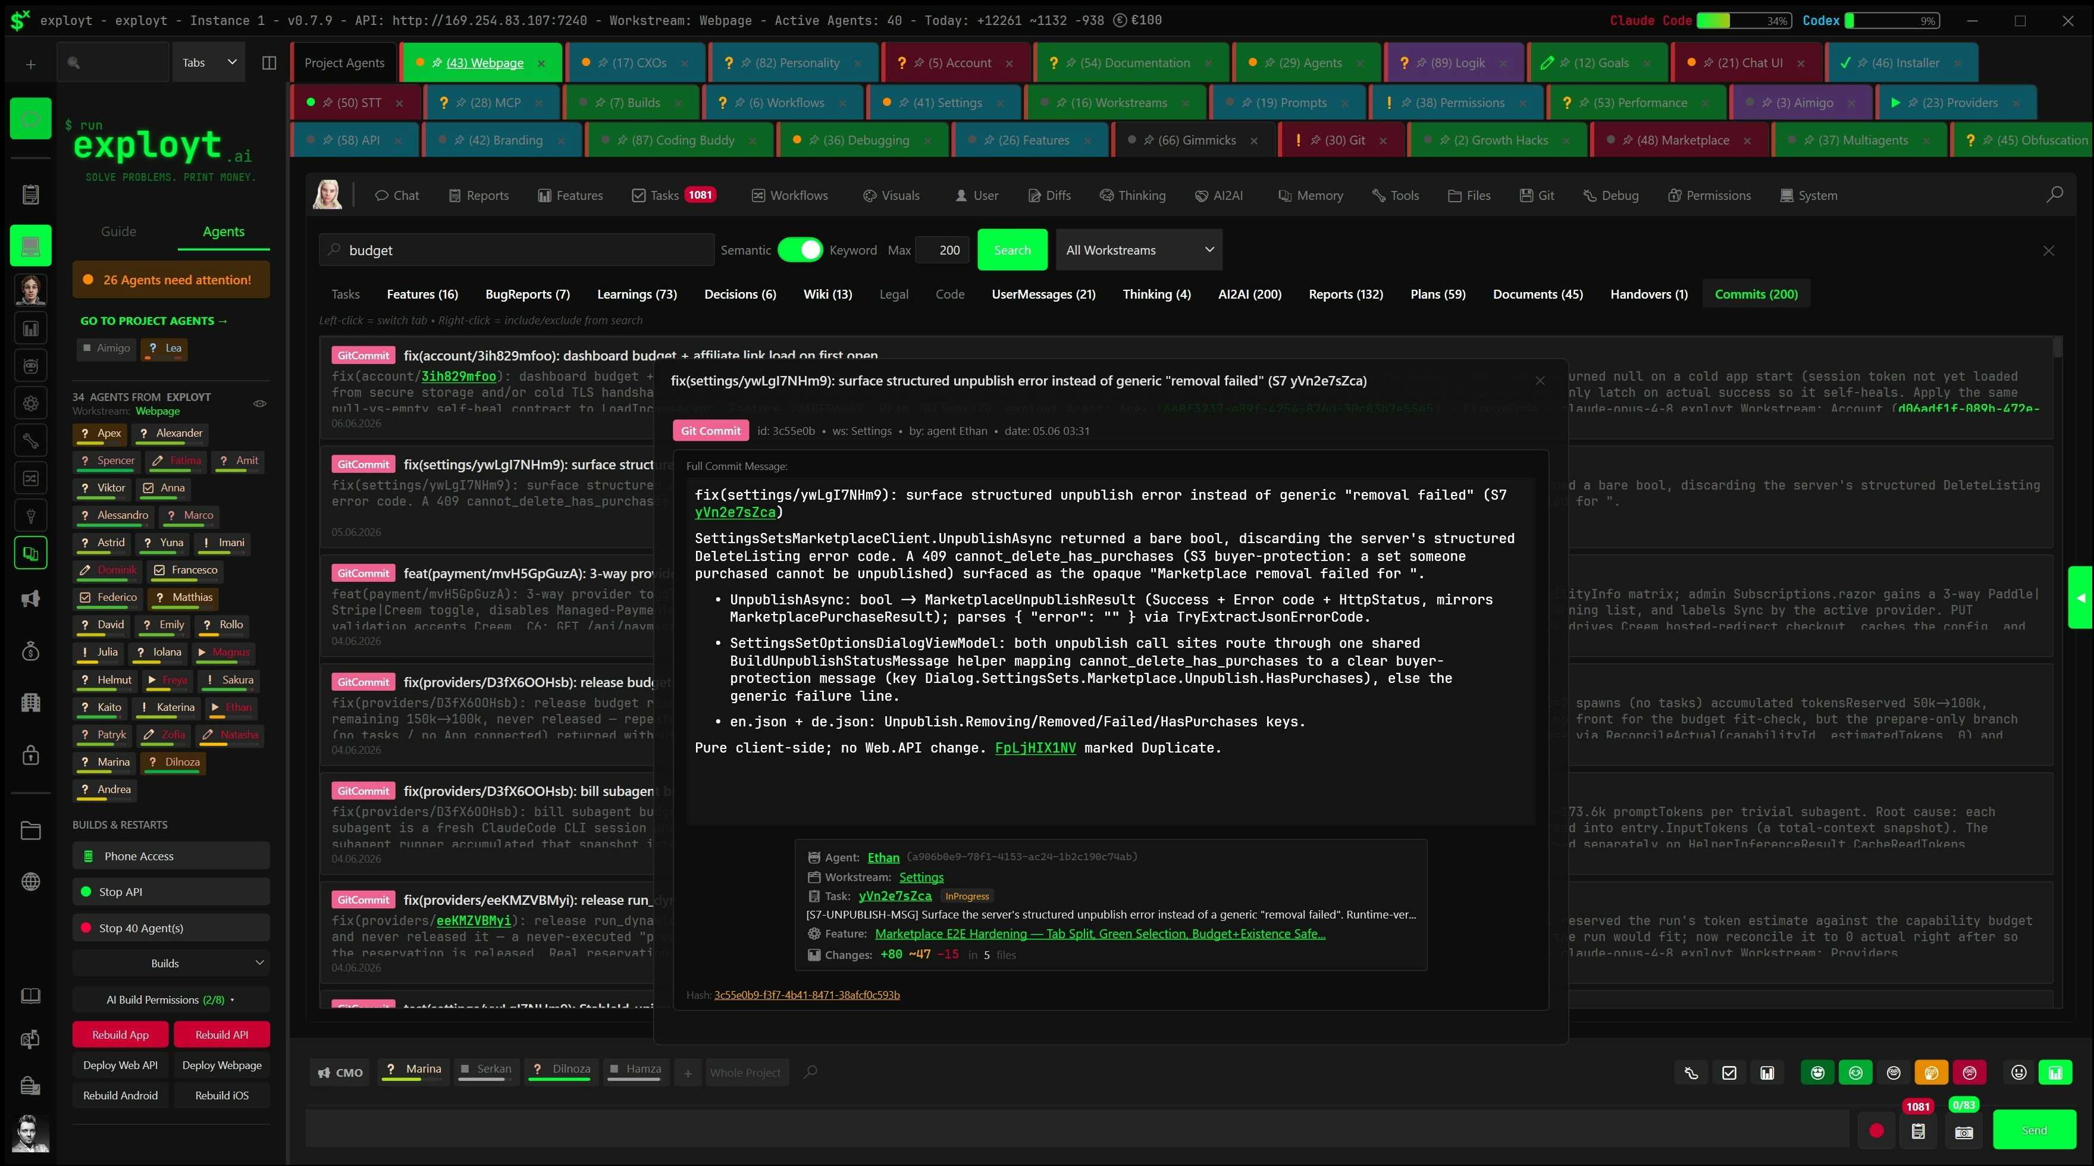This screenshot has width=2094, height=1166.
Task: Open the commit hash link 3c55e0b9
Action: click(x=807, y=995)
